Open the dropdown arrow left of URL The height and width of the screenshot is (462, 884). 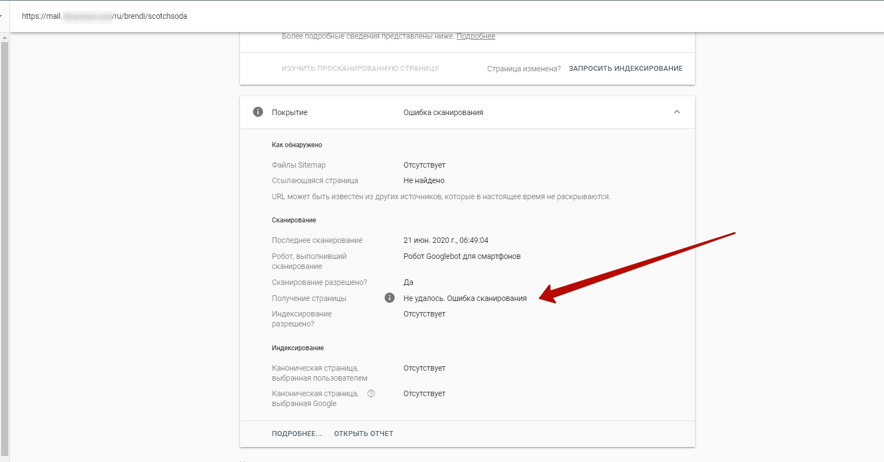(2, 16)
